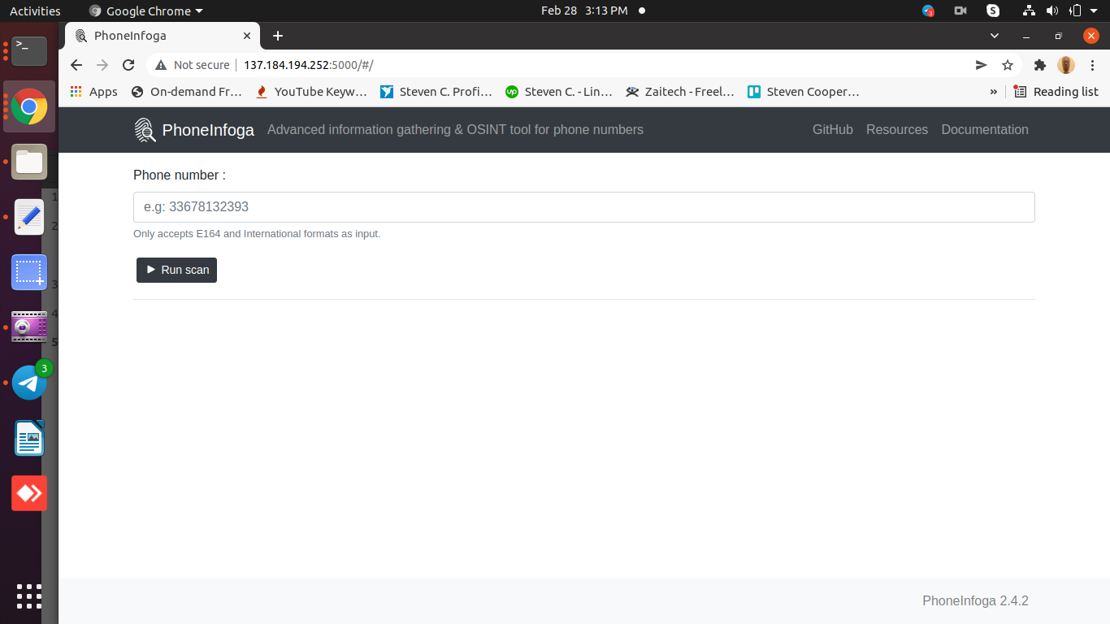Click the camera recording tray icon
This screenshot has width=1110, height=624.
coord(960,11)
